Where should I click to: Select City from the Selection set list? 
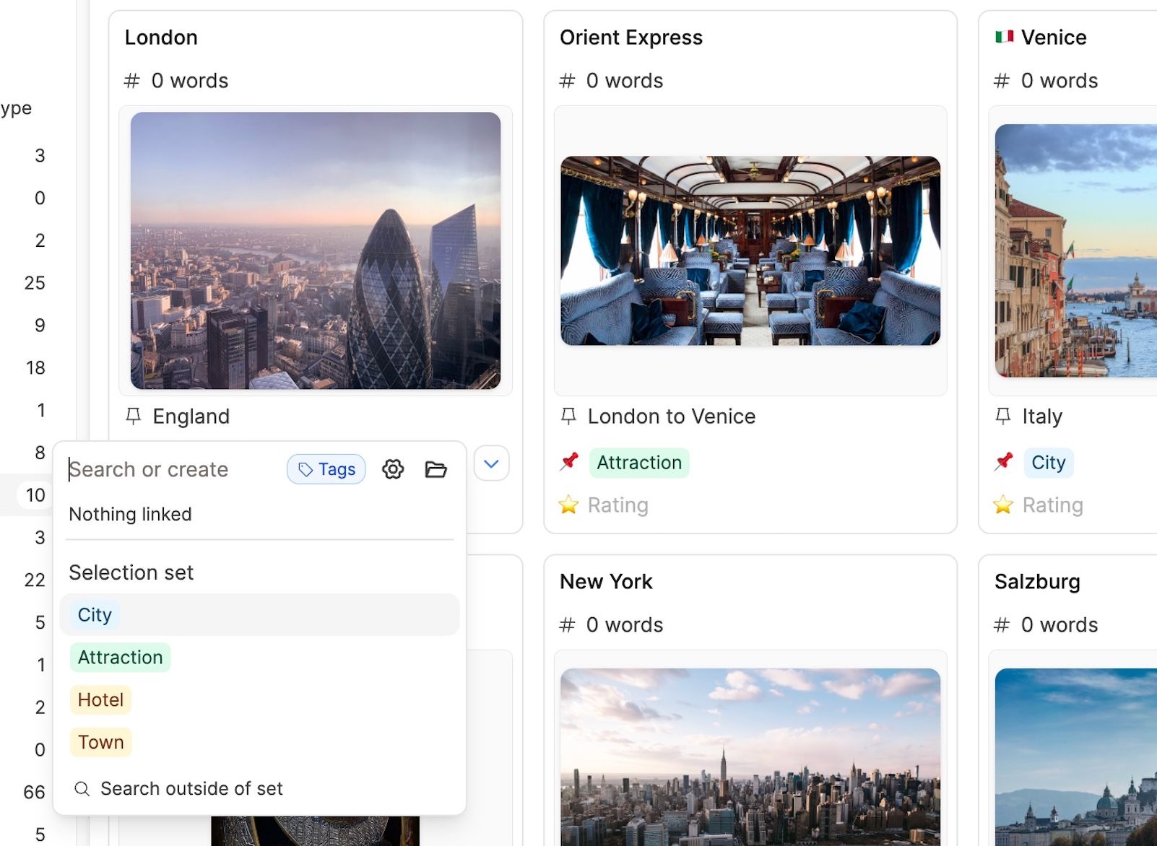94,614
